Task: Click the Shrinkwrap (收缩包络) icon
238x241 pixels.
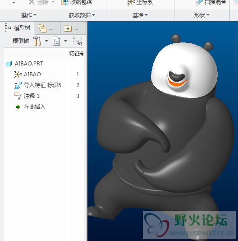Action: click(65, 2)
